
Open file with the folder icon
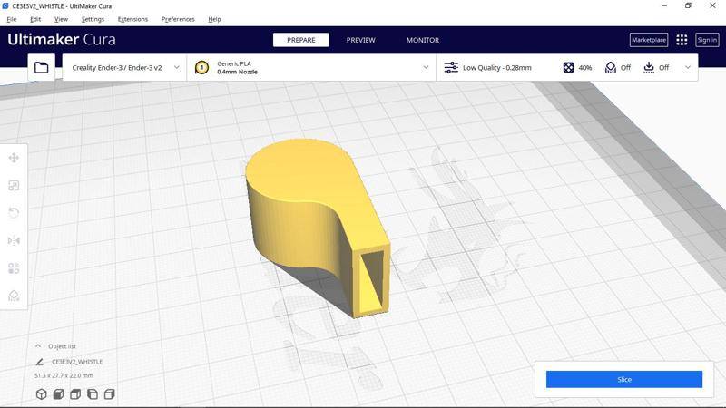pyautogui.click(x=41, y=67)
